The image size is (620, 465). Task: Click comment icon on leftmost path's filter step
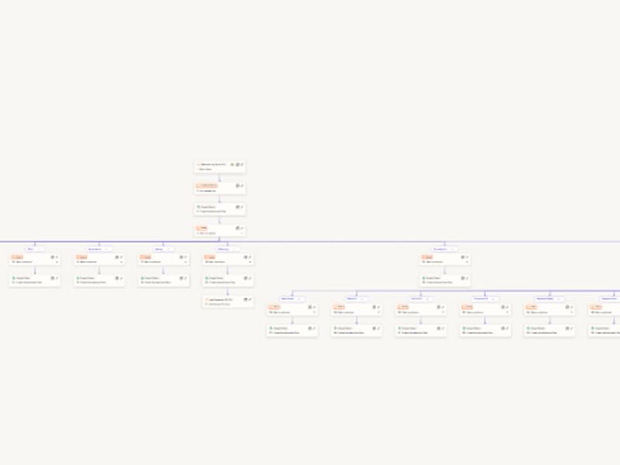point(53,257)
